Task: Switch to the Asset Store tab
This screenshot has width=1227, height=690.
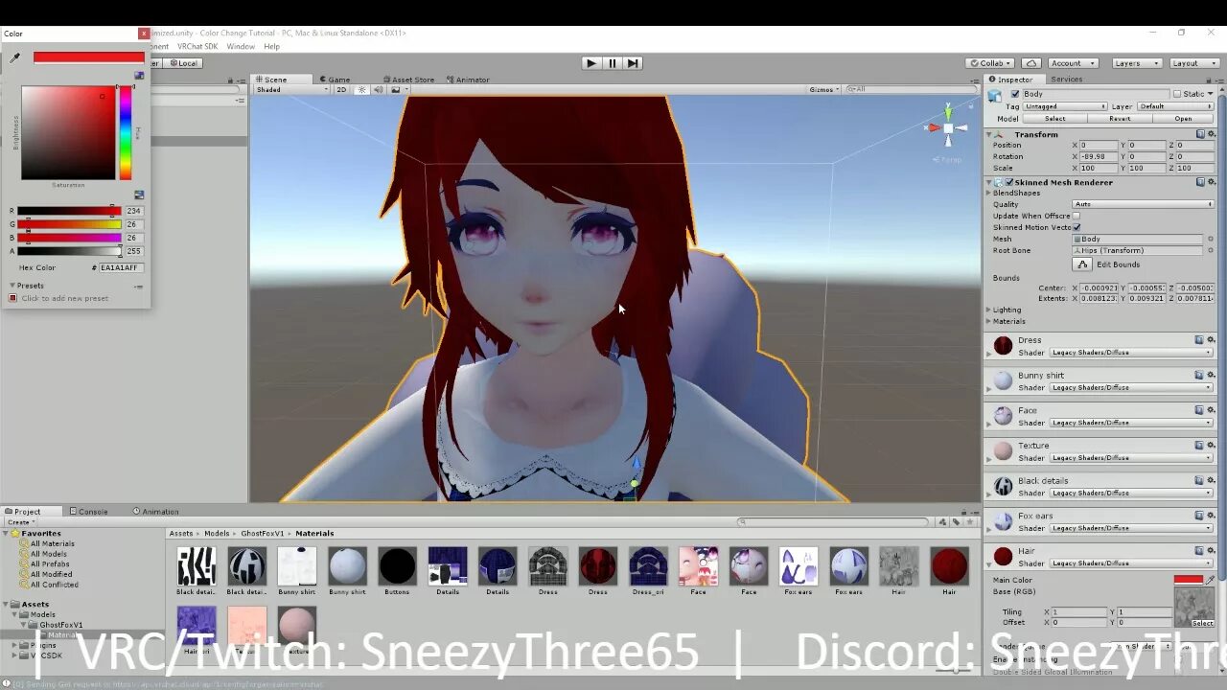Action: click(x=409, y=80)
